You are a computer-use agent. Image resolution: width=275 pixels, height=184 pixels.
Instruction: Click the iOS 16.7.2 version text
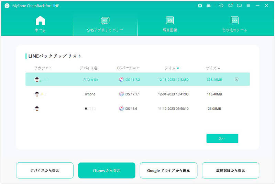click(x=132, y=80)
